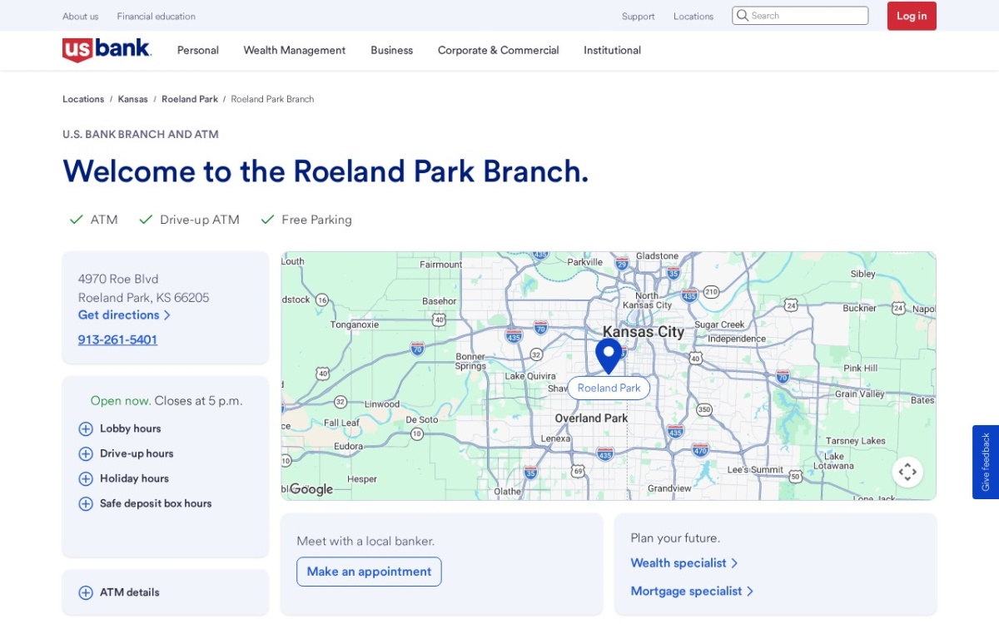This screenshot has width=999, height=624.
Task: Click the search magnifier icon
Action: coord(743,16)
